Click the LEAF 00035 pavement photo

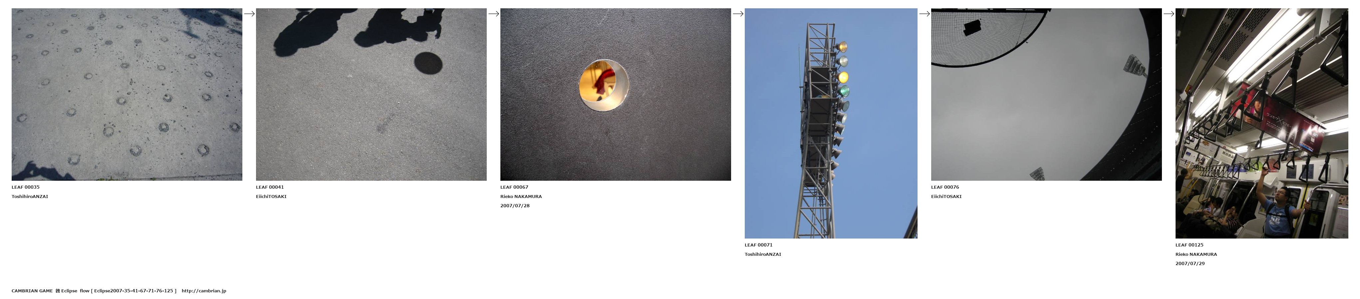[x=127, y=94]
